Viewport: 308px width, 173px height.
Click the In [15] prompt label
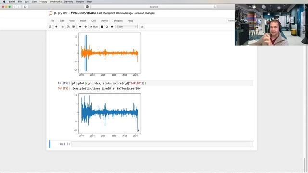pyautogui.click(x=64, y=83)
